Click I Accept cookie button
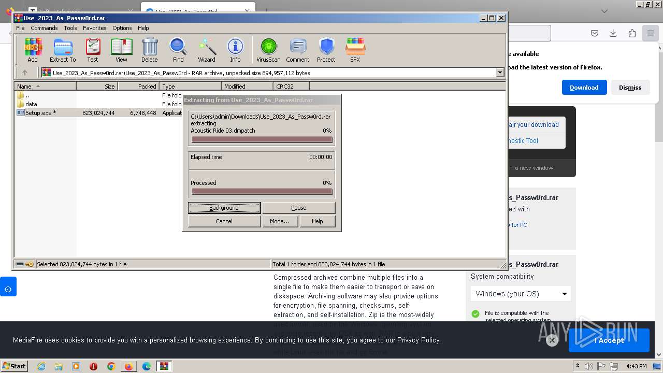663x373 pixels. [x=609, y=340]
